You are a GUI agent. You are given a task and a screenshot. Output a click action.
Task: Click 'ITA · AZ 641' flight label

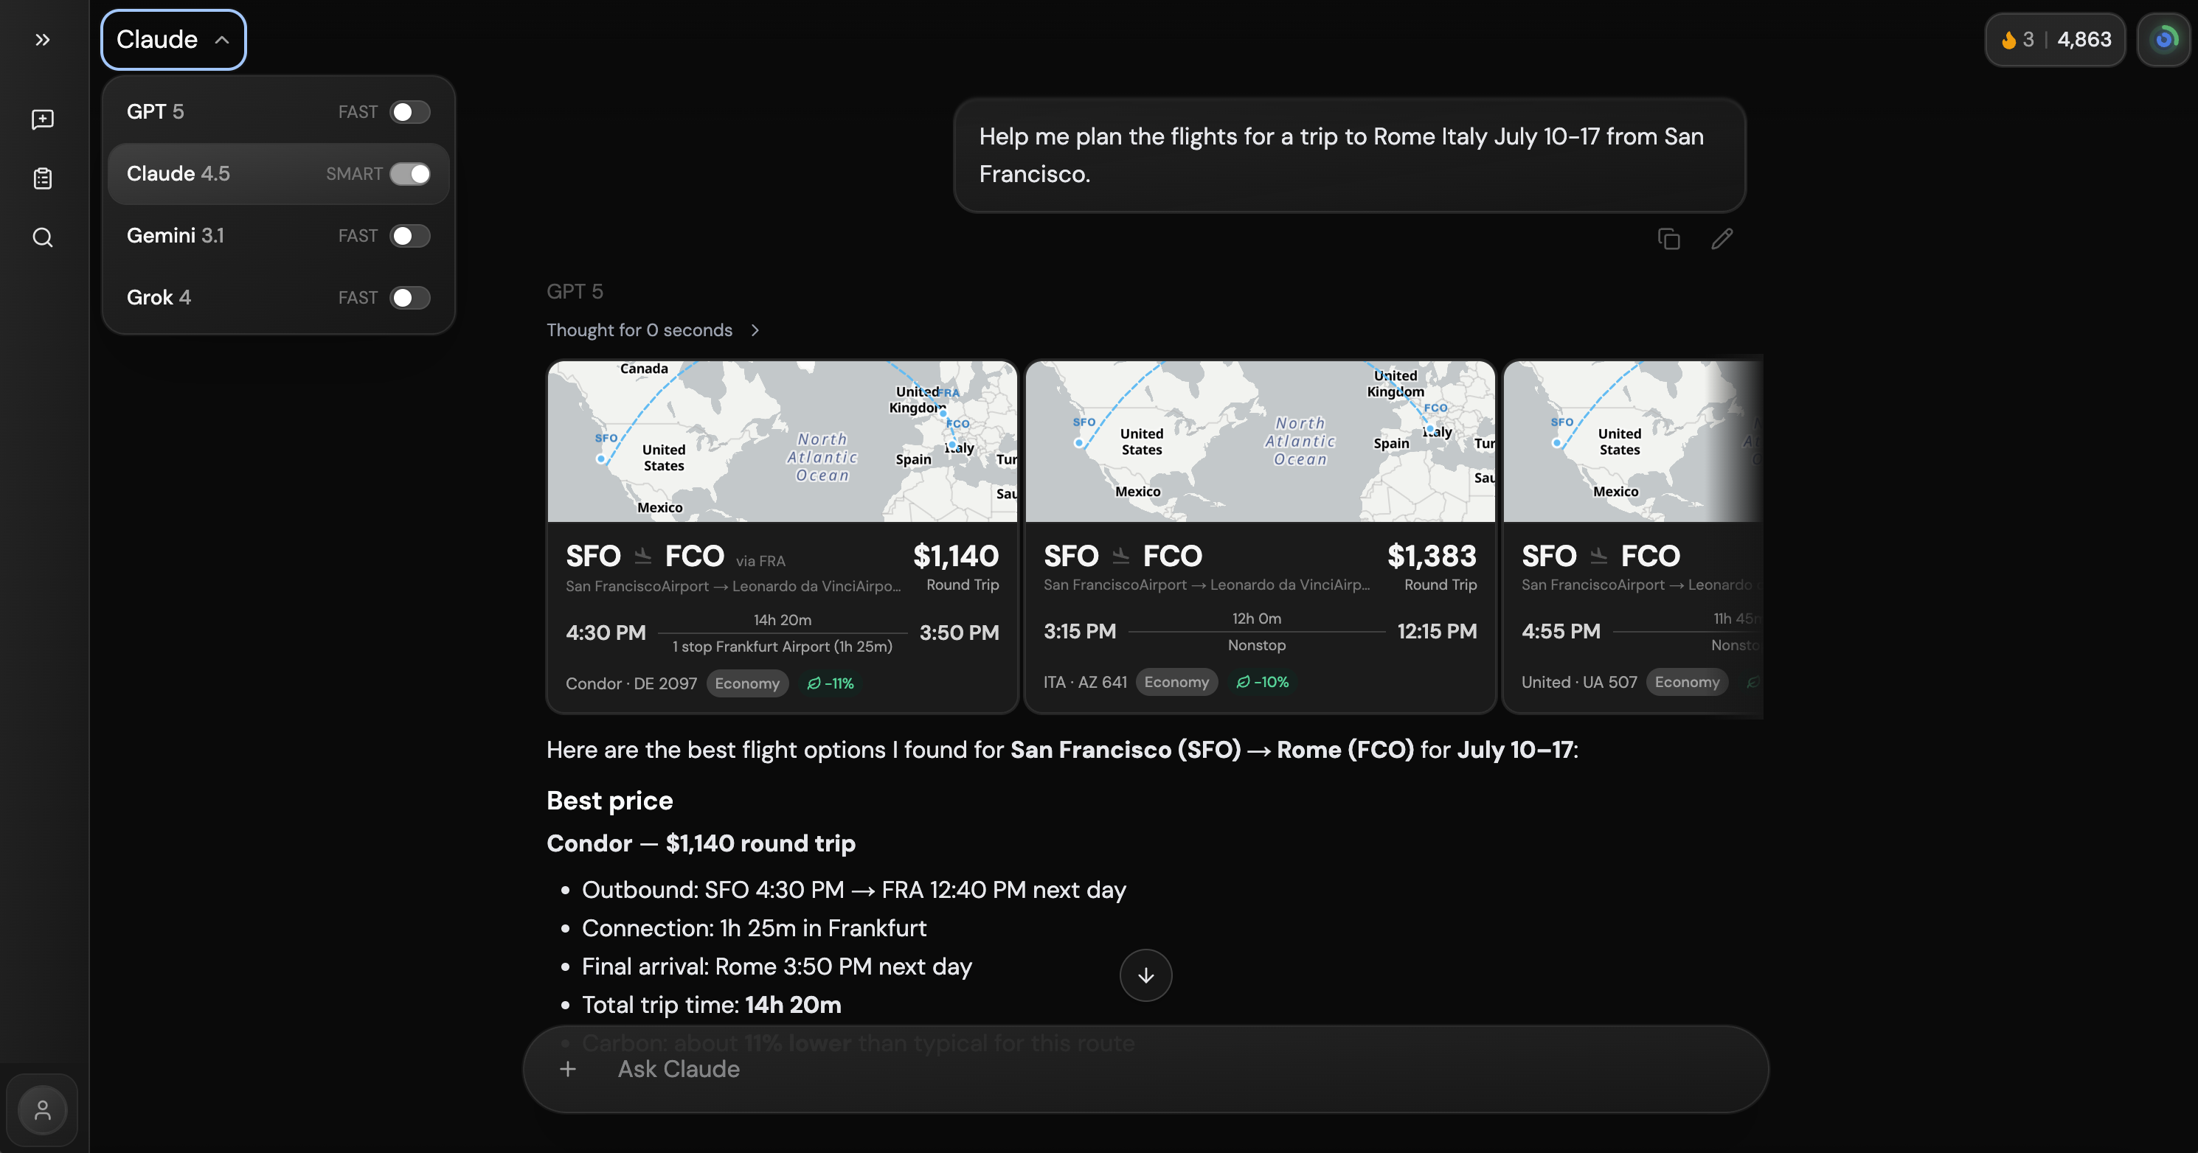click(1085, 681)
